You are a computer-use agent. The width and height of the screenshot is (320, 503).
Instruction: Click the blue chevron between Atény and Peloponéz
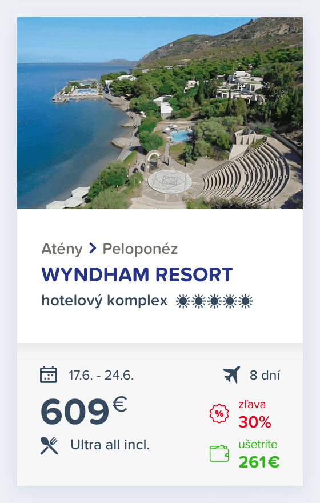pyautogui.click(x=93, y=248)
